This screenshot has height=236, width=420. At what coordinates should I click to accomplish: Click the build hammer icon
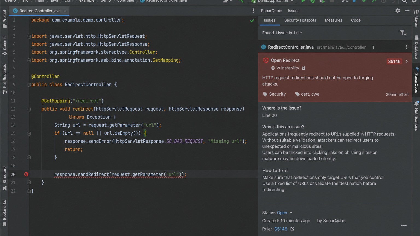pos(241,1)
